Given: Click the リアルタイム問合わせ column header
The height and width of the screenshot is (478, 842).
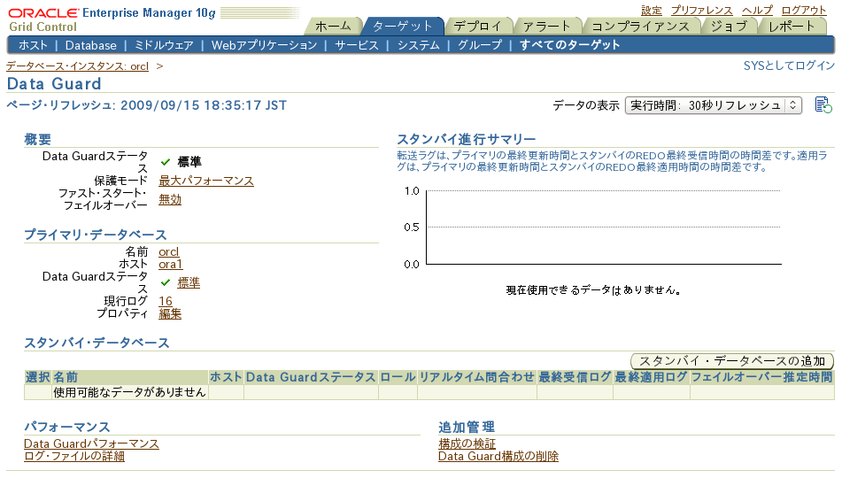Looking at the screenshot, I should [477, 377].
